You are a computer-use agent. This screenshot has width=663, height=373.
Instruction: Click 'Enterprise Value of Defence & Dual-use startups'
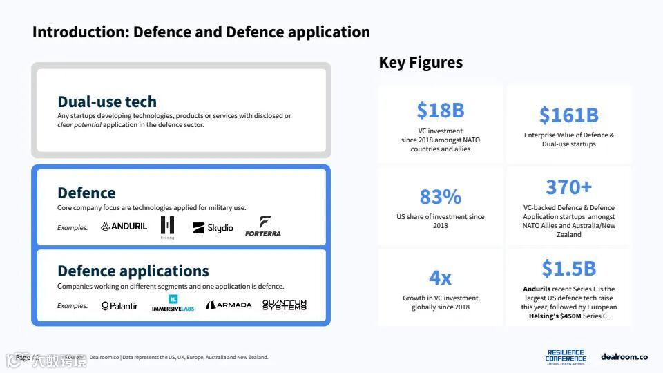[568, 140]
